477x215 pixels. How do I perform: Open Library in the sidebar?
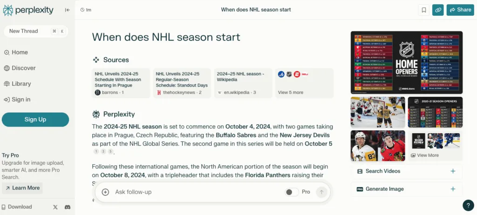(x=17, y=84)
